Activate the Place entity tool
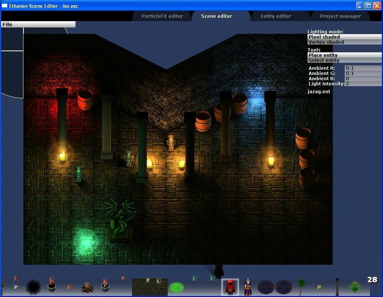 344,55
